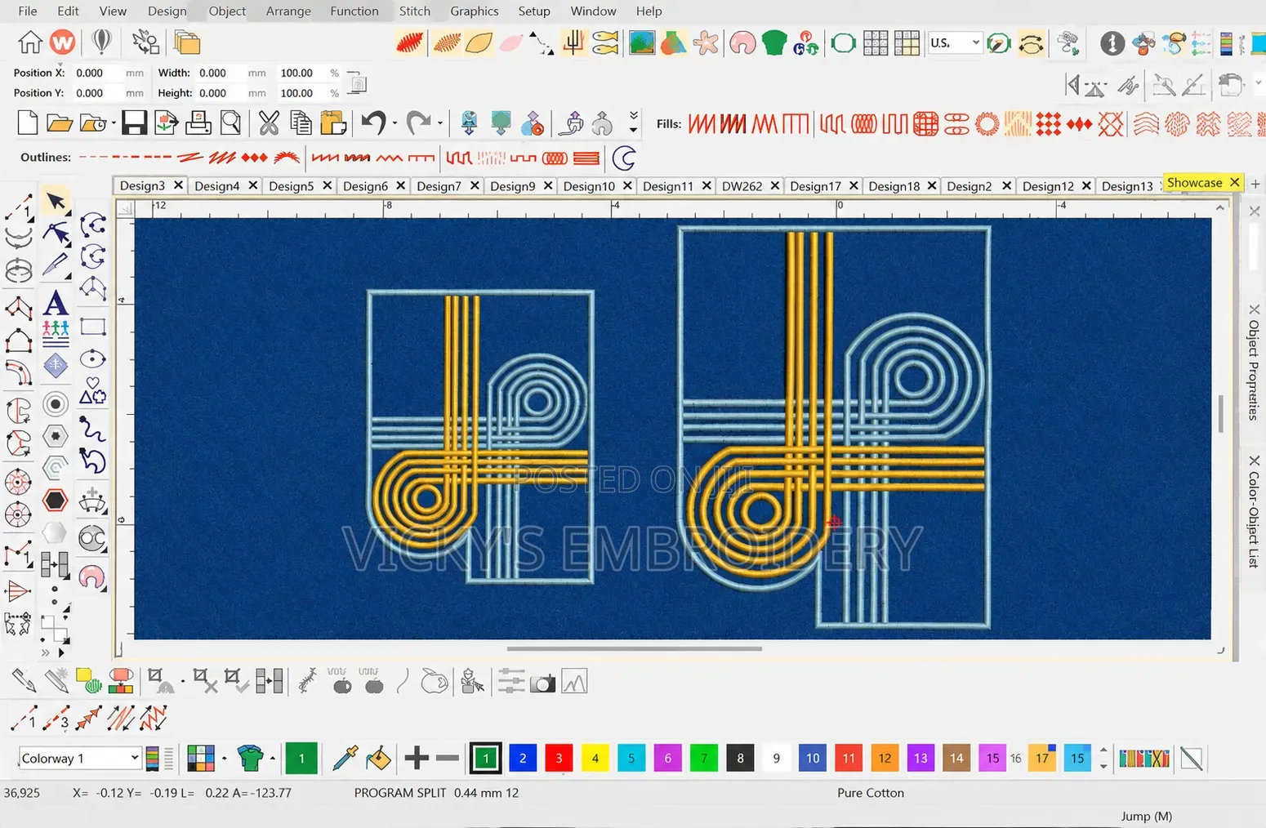Click the paint bucket apply color icon

[x=377, y=759]
